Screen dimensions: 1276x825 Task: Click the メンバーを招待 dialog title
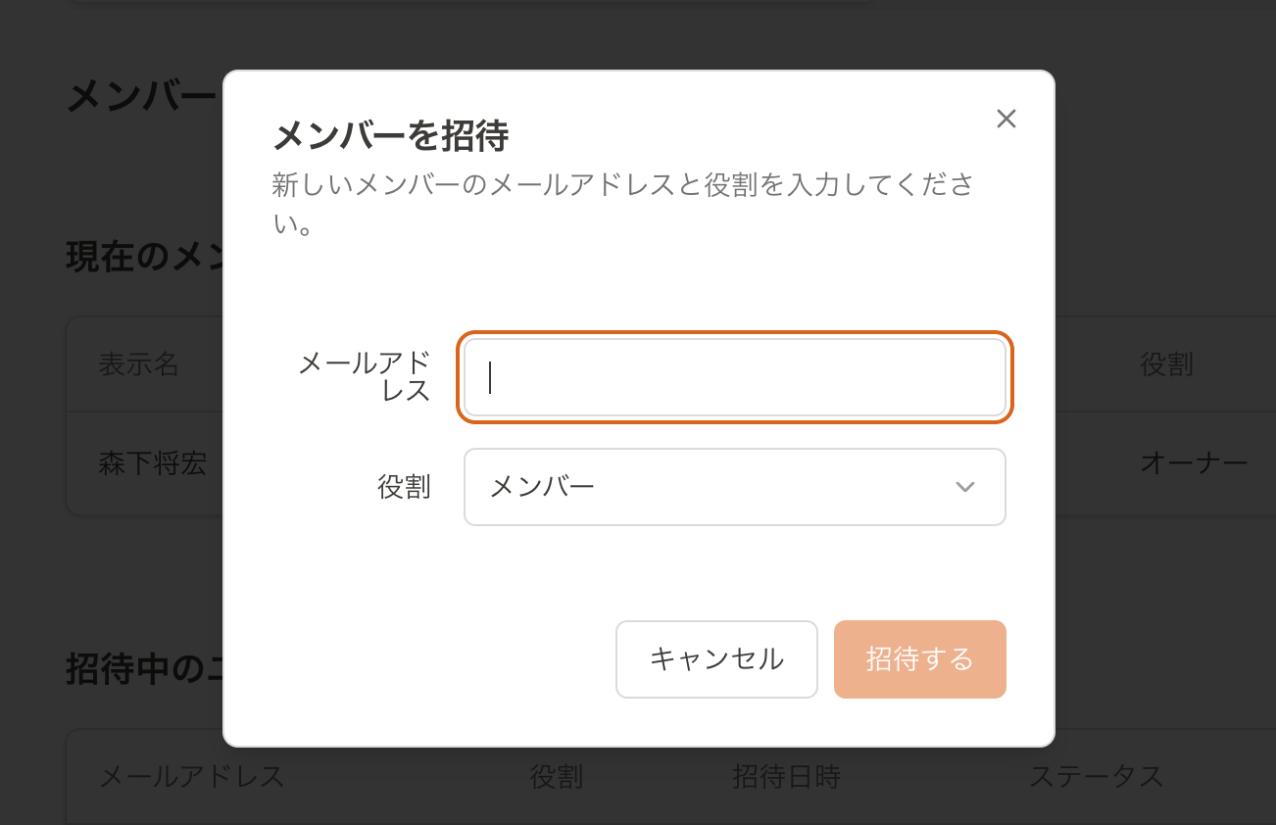coord(390,136)
